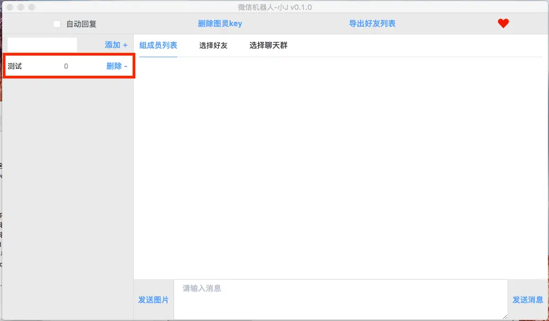Click the 发送图片 send image button
The width and height of the screenshot is (549, 321).
152,299
